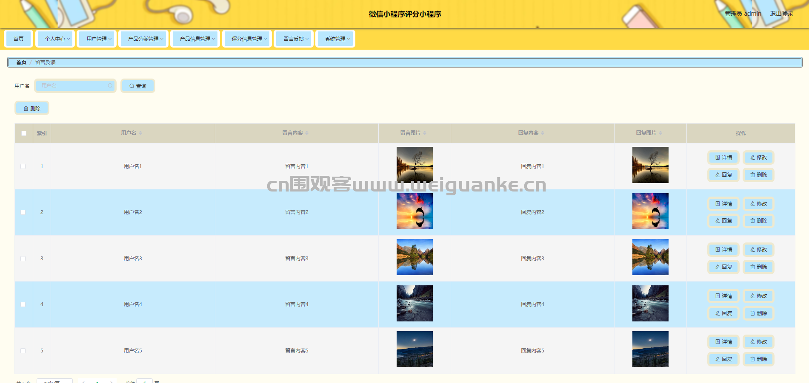Check the checkbox for row 2

click(x=23, y=212)
